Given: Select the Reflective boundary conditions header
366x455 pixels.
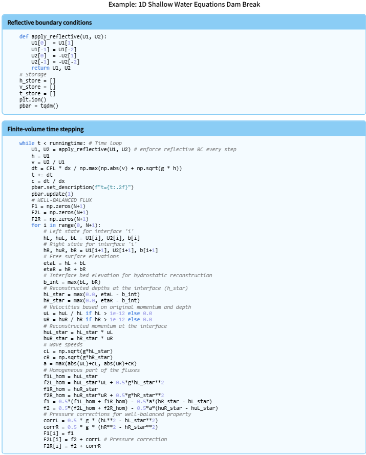Looking at the screenshot, I should 50,23.
